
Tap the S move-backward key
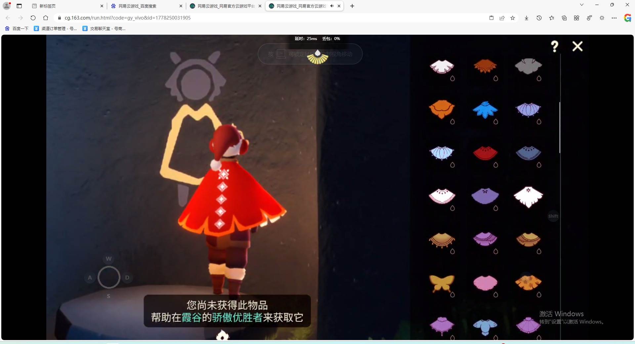[x=108, y=296]
